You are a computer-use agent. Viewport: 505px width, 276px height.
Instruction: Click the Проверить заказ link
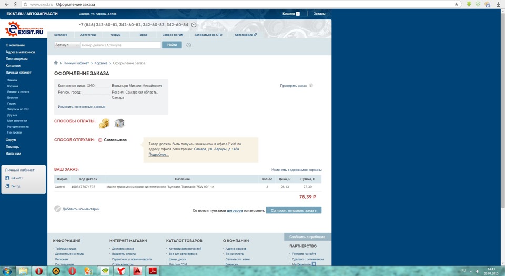(293, 86)
